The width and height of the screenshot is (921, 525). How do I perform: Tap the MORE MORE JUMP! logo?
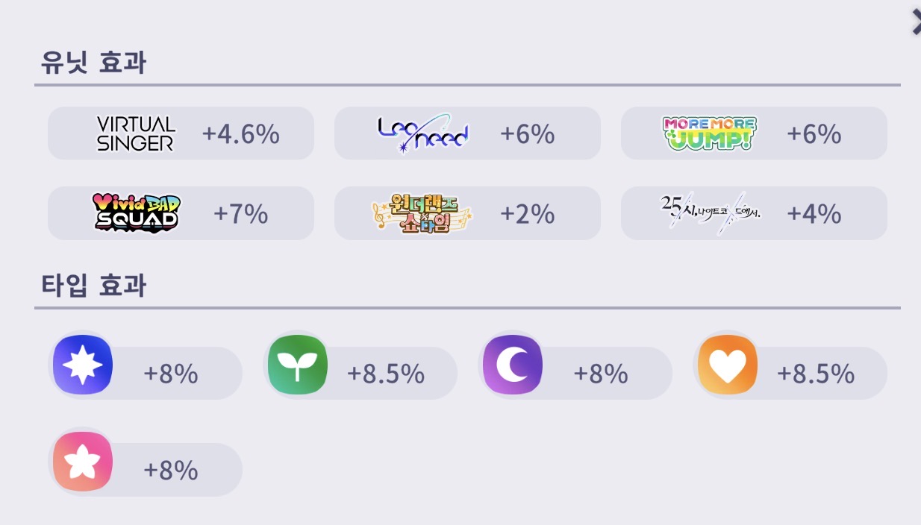[x=710, y=133]
